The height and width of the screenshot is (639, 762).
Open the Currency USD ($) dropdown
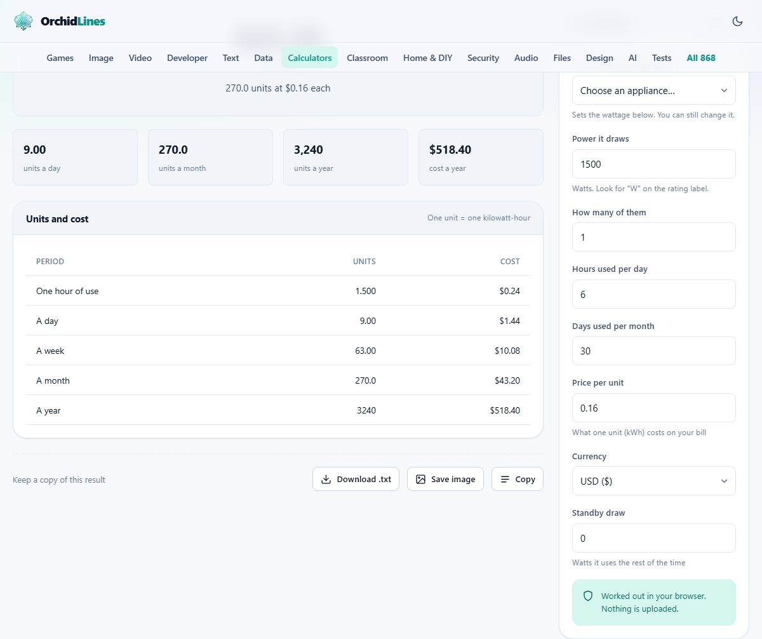pyautogui.click(x=654, y=481)
